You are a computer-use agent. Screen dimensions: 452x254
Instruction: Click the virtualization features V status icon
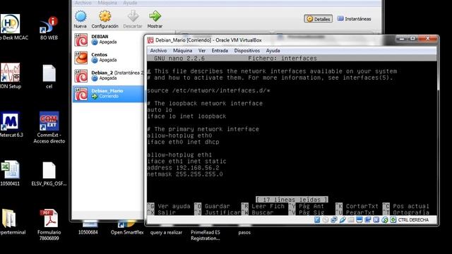click(376, 220)
